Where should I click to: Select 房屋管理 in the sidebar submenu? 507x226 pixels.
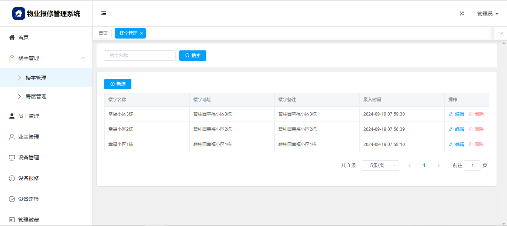36,96
